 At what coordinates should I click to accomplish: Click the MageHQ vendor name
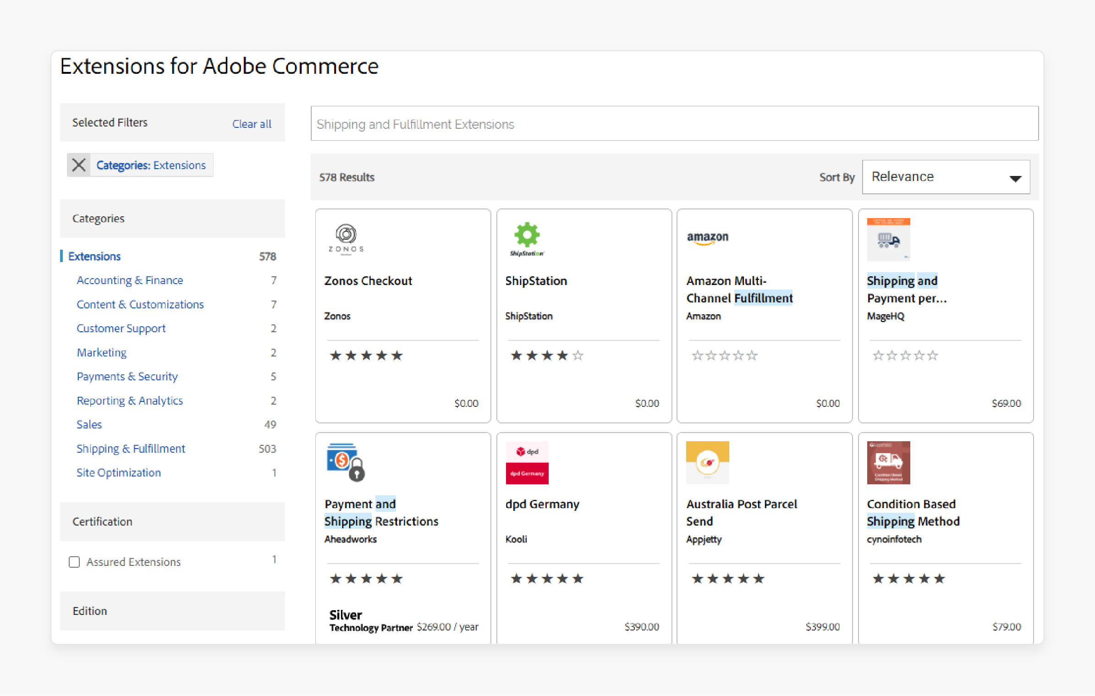[886, 316]
